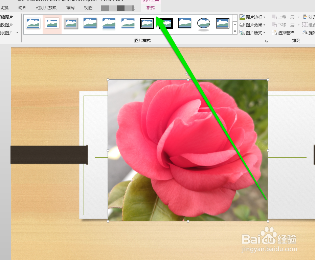Apply the first simple white frame picture style

(33, 23)
